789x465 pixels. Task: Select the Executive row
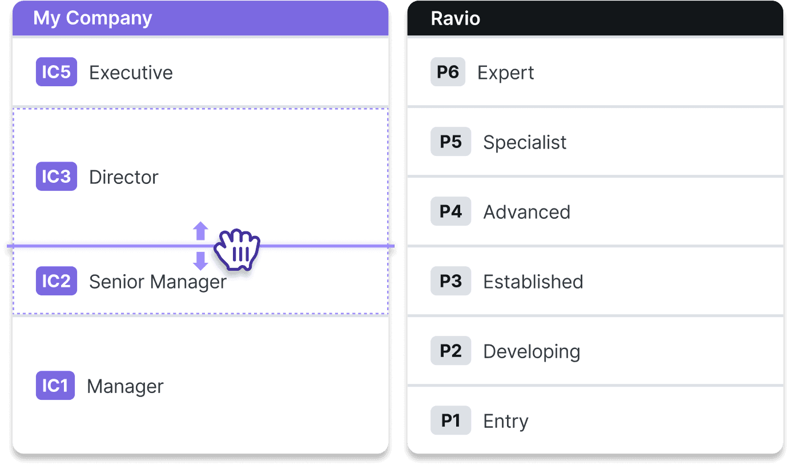200,72
